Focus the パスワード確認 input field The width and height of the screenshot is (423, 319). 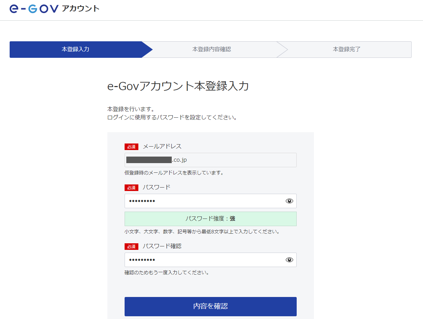coord(203,260)
